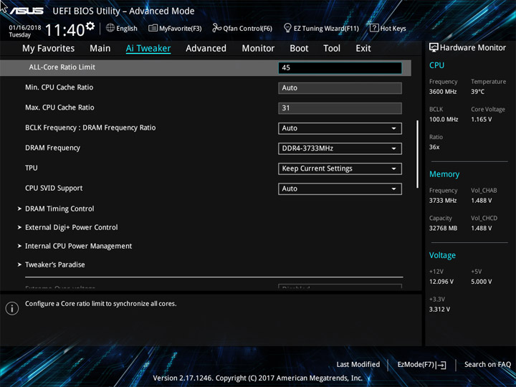The height and width of the screenshot is (387, 516).
Task: Click the 36x ratio value
Action: pos(434,147)
